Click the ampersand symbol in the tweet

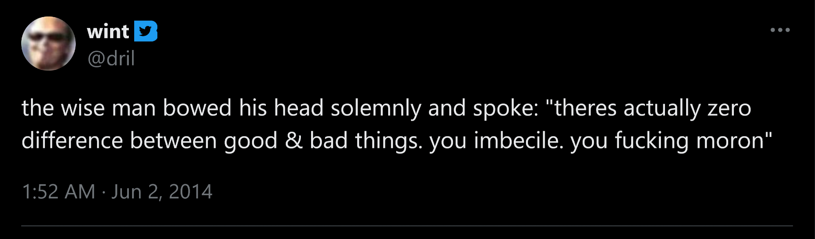(x=294, y=141)
